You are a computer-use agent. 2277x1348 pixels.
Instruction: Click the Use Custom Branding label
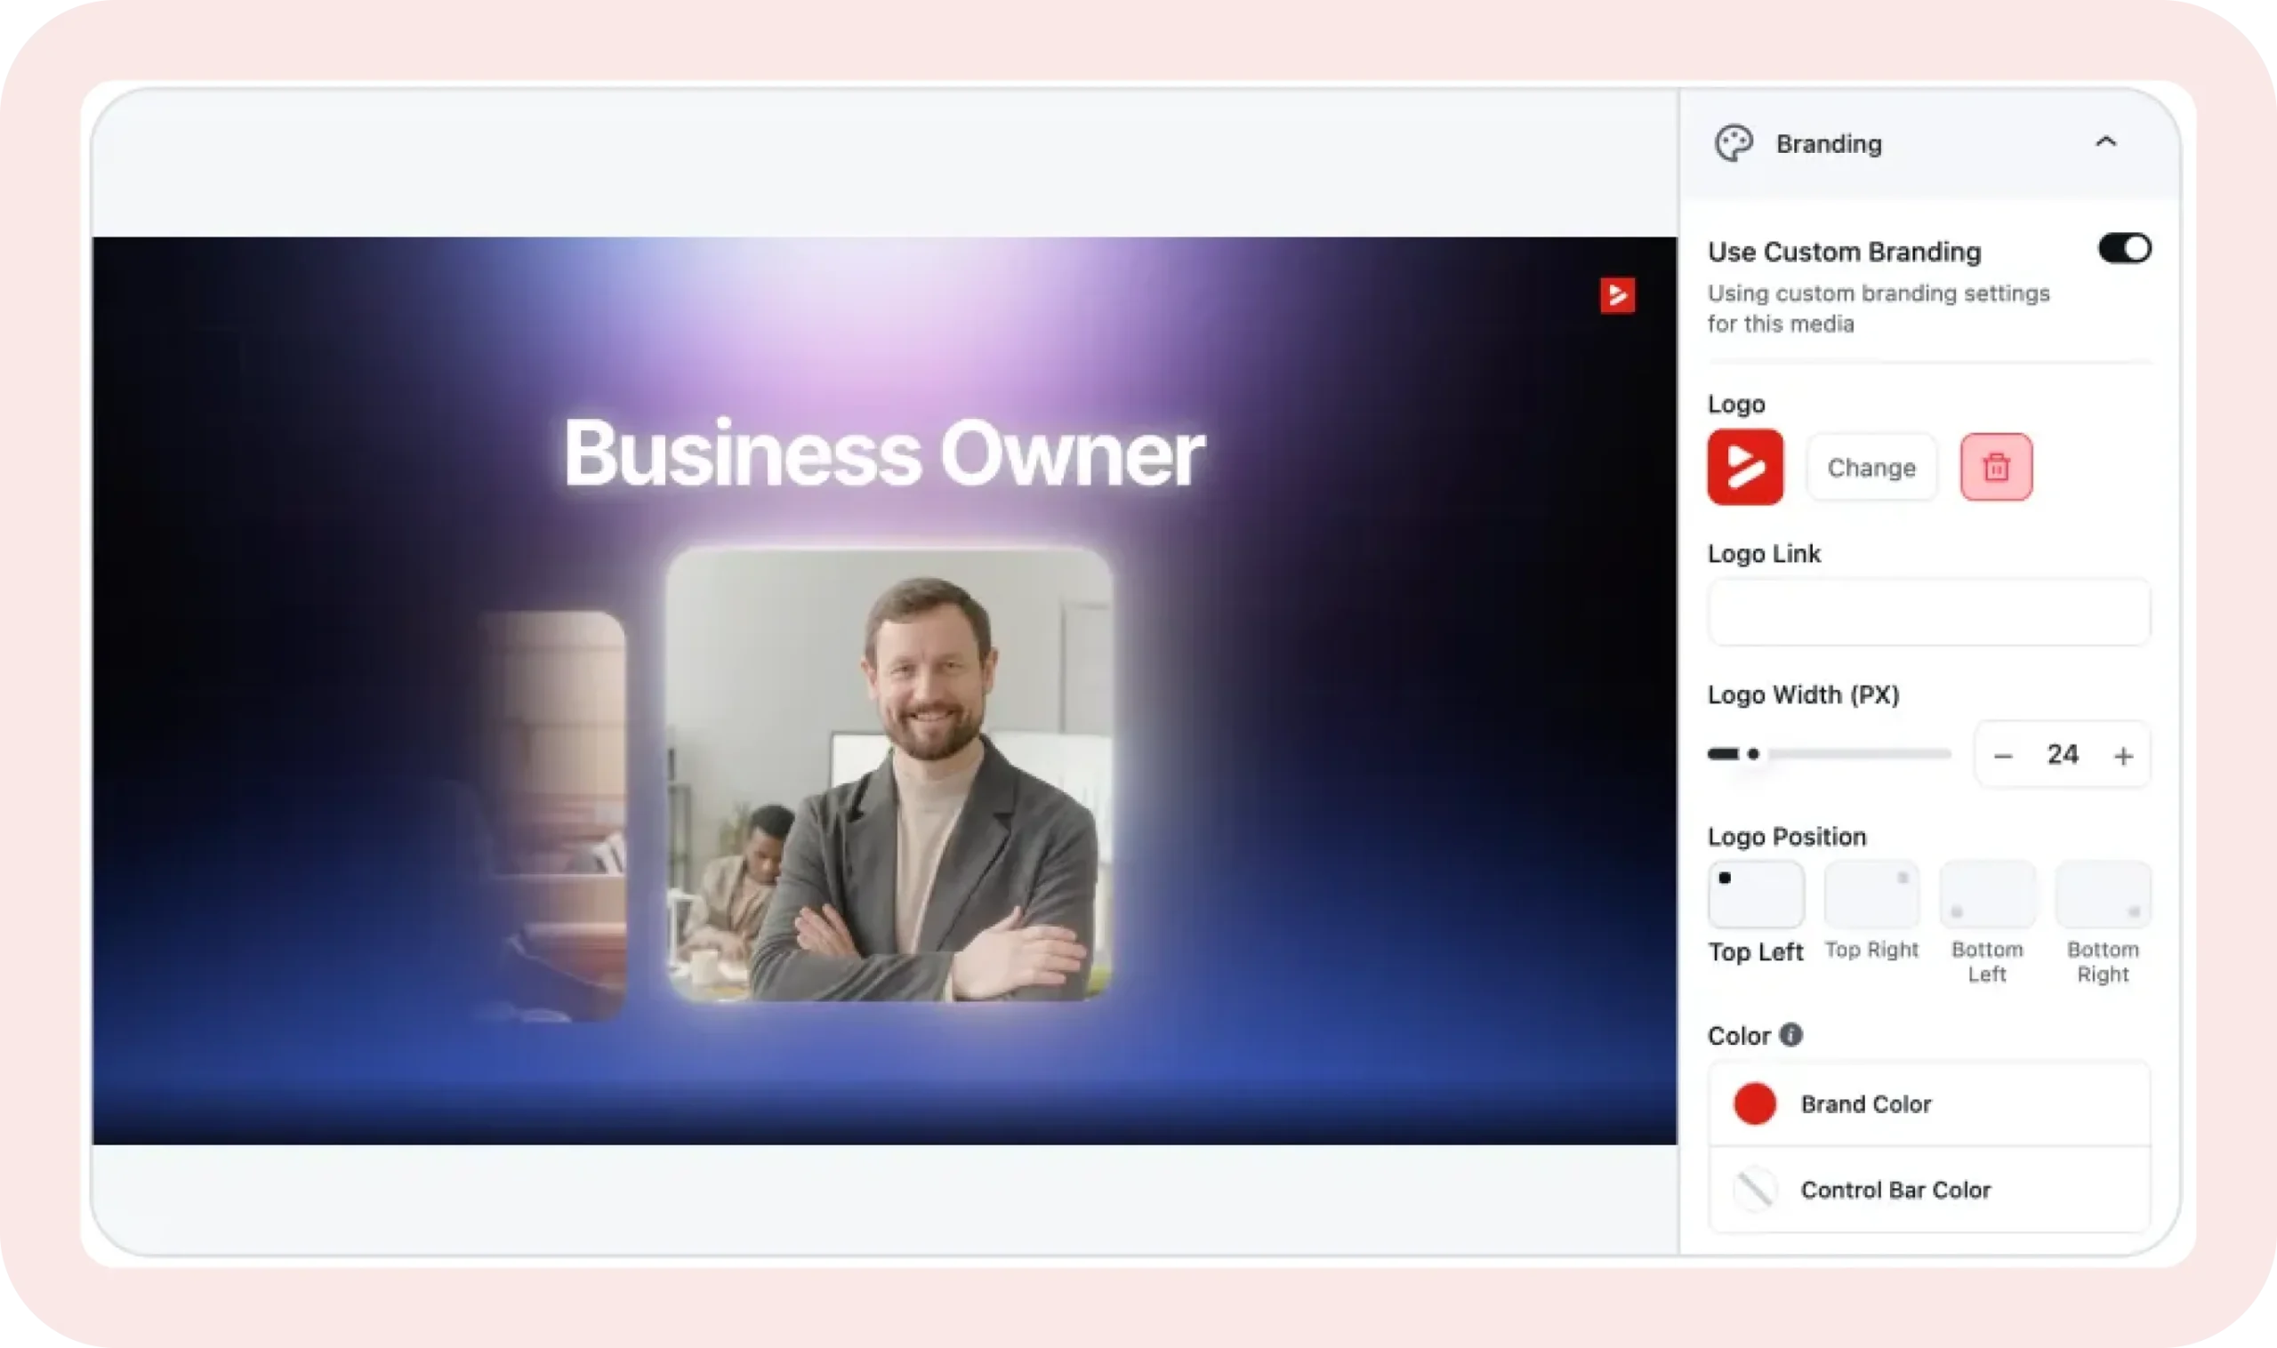[1844, 252]
